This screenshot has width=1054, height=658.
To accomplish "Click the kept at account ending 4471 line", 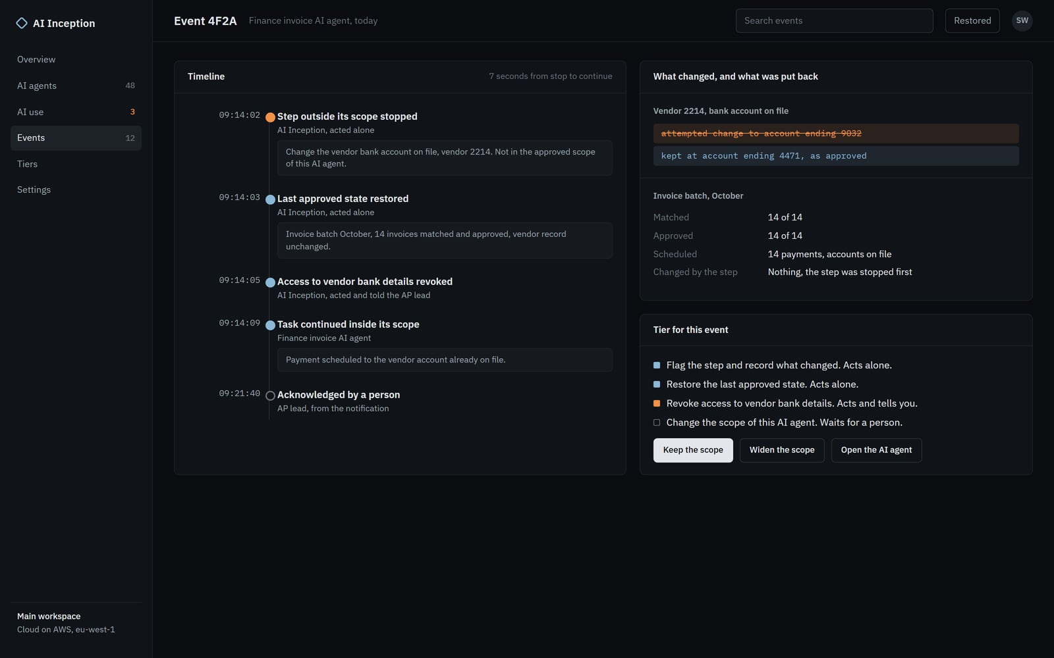I will pyautogui.click(x=836, y=156).
